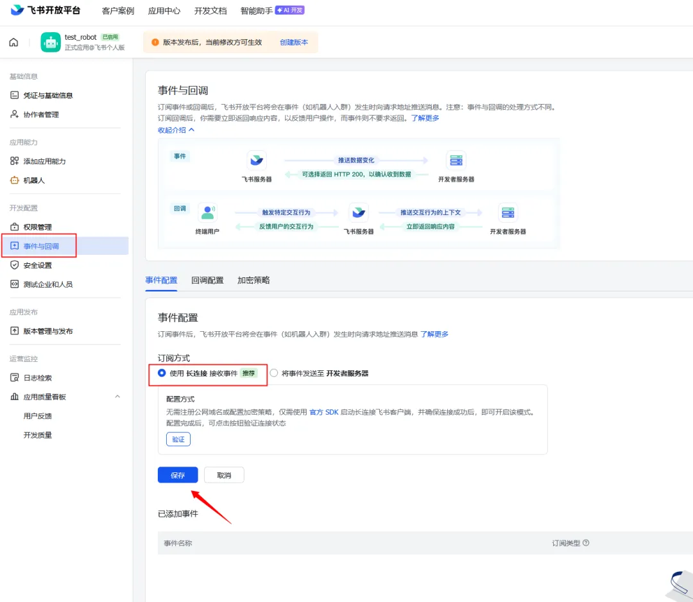Click the 创建版本 link
Image resolution: width=693 pixels, height=602 pixels.
(294, 42)
